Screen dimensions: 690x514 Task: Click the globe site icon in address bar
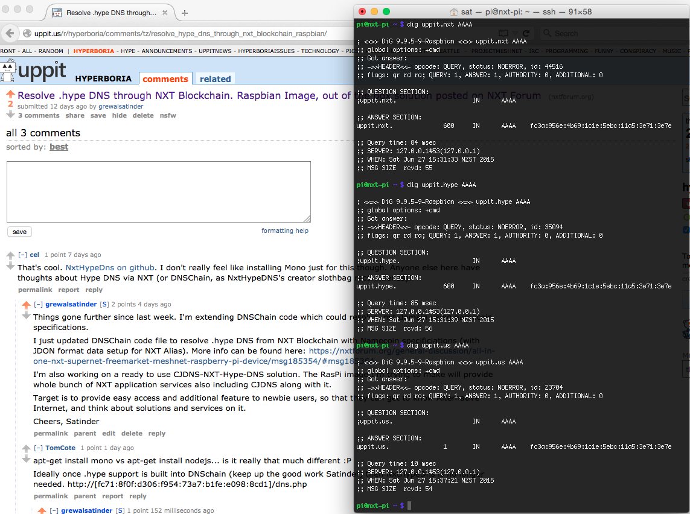coord(27,33)
